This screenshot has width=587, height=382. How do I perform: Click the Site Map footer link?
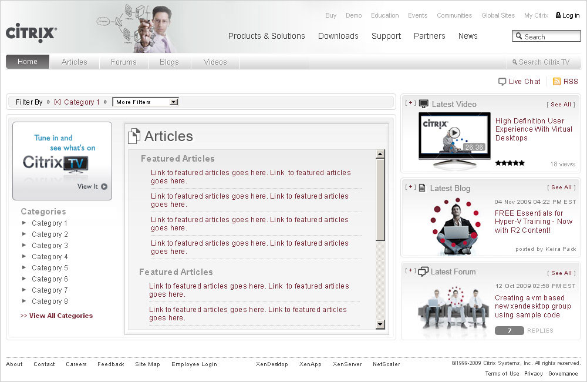click(147, 364)
